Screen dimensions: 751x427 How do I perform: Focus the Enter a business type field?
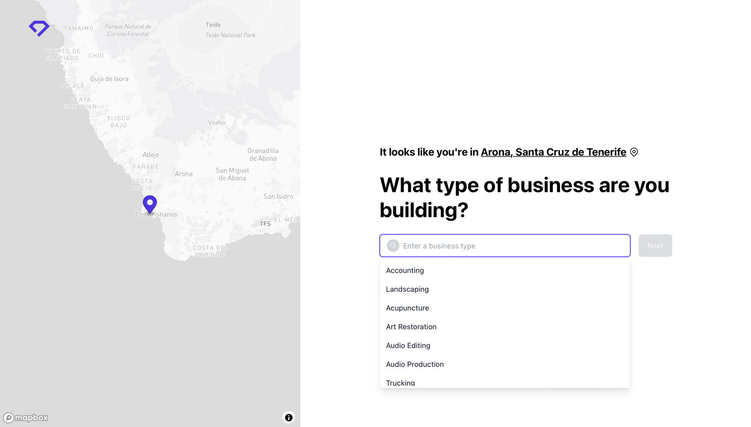click(x=511, y=246)
